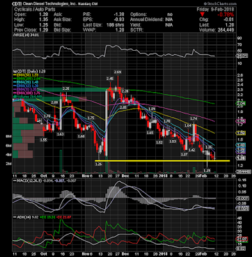Click the Volume legend icon
The width and height of the screenshot is (252, 257).
click(15, 96)
